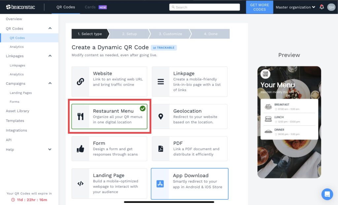Open the chat support bubble
Screen dimensions: 338x205
(327, 194)
